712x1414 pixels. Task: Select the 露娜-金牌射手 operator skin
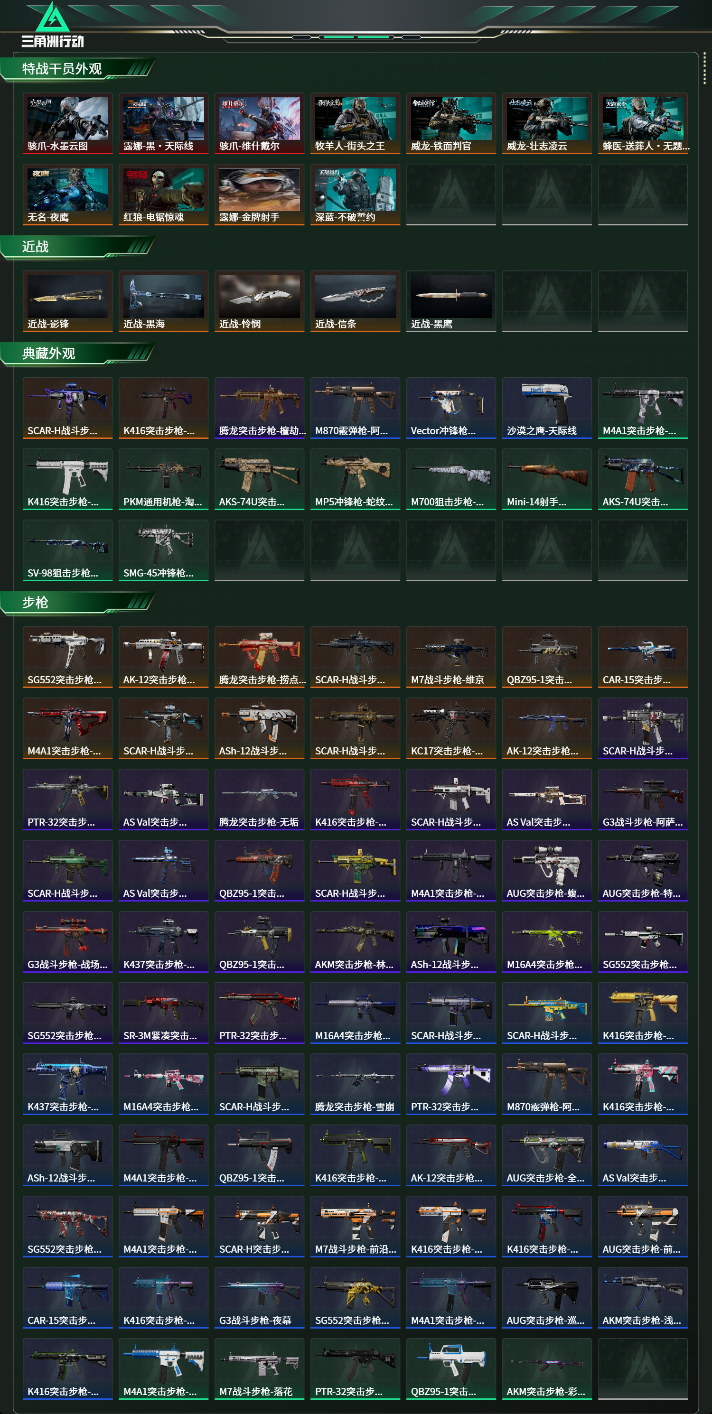pos(259,195)
